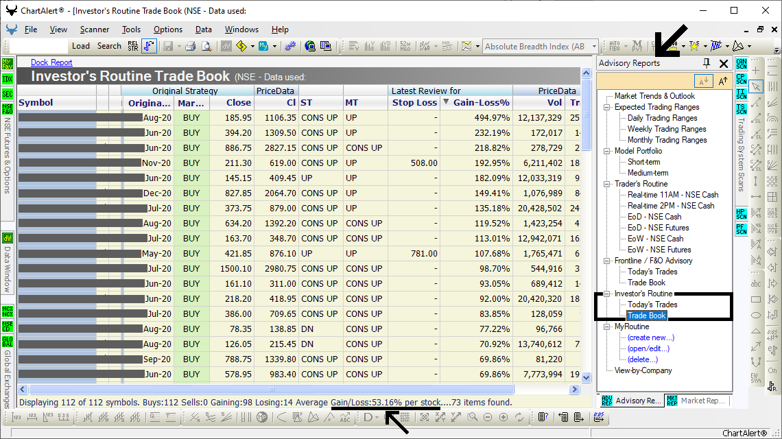The image size is (782, 439).
Task: Click the GLO BAL exchanges sidebar icon
Action: click(8, 341)
